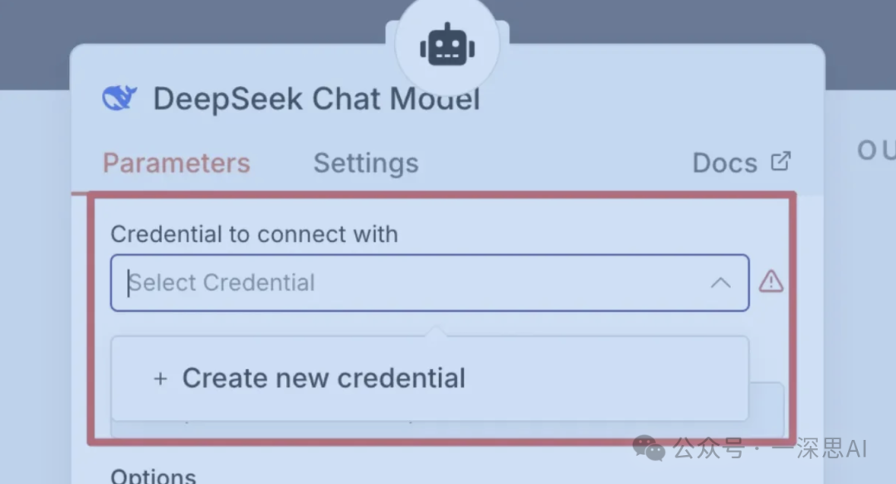
Task: Click the plus icon before Create new credential
Action: pyautogui.click(x=160, y=379)
